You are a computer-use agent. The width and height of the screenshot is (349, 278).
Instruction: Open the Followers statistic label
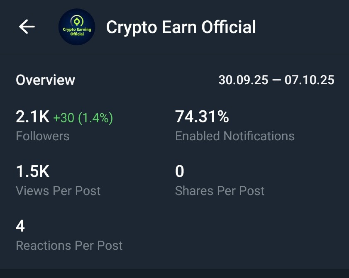tap(42, 136)
